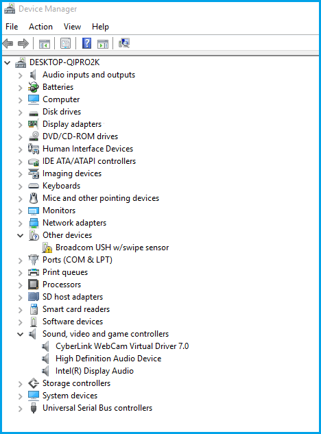
Task: Click the Universal Serial Bus controllers plug icon
Action: (x=34, y=408)
